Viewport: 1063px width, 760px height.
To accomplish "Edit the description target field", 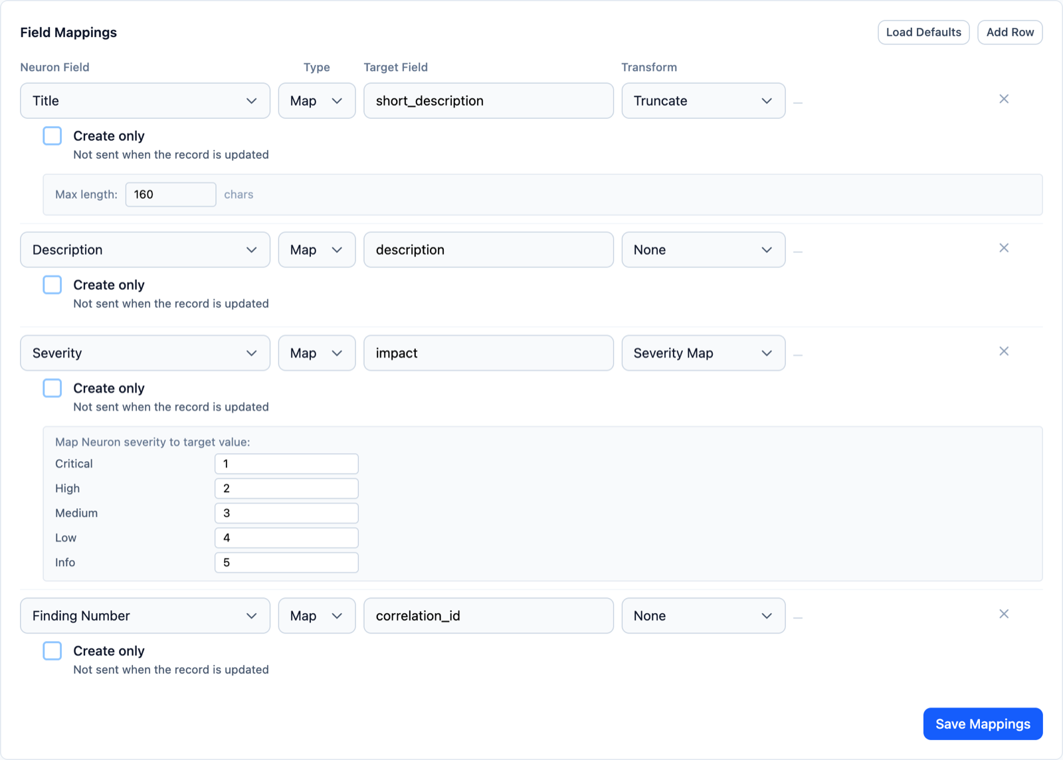I will point(488,250).
